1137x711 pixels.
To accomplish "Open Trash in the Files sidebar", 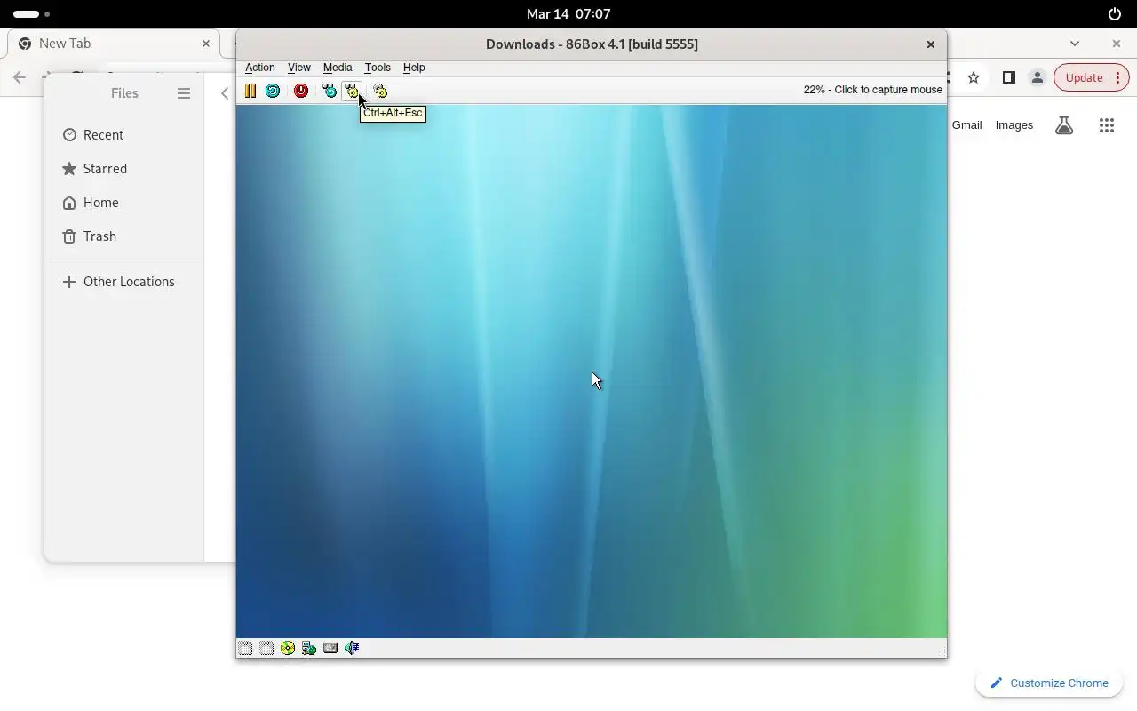I will (x=124, y=236).
